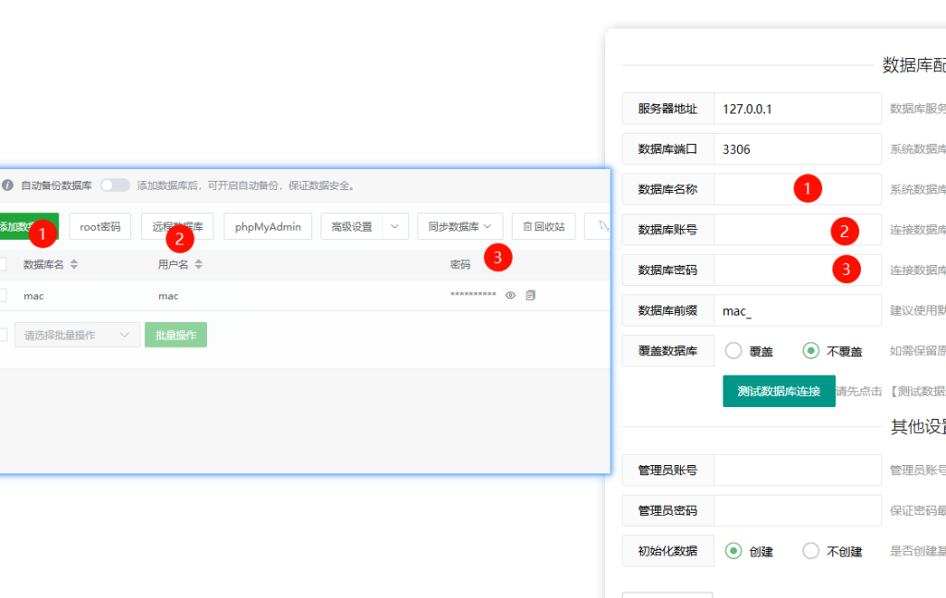Sort by 数据库名 column sort arrows

pyautogui.click(x=75, y=265)
